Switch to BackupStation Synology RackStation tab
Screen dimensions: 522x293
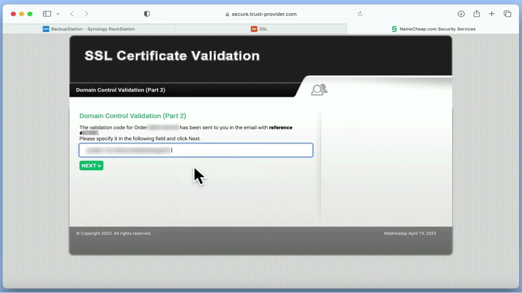coord(88,29)
